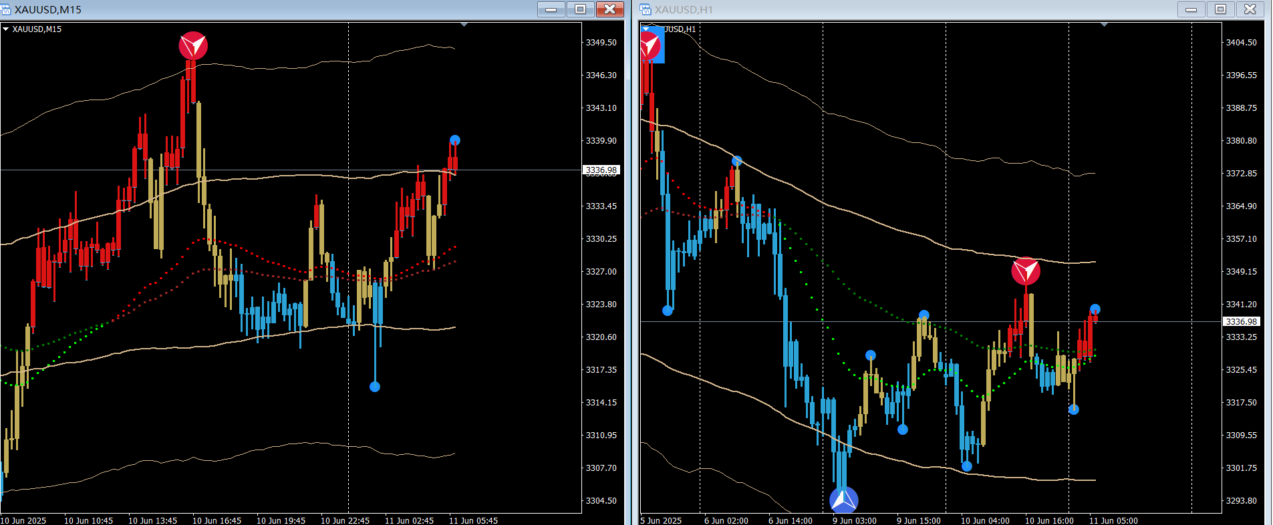Close the XAUUSD,M15 chart window
The width and height of the screenshot is (1273, 525).
point(610,9)
